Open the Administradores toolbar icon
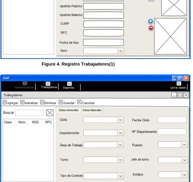 point(25,83)
